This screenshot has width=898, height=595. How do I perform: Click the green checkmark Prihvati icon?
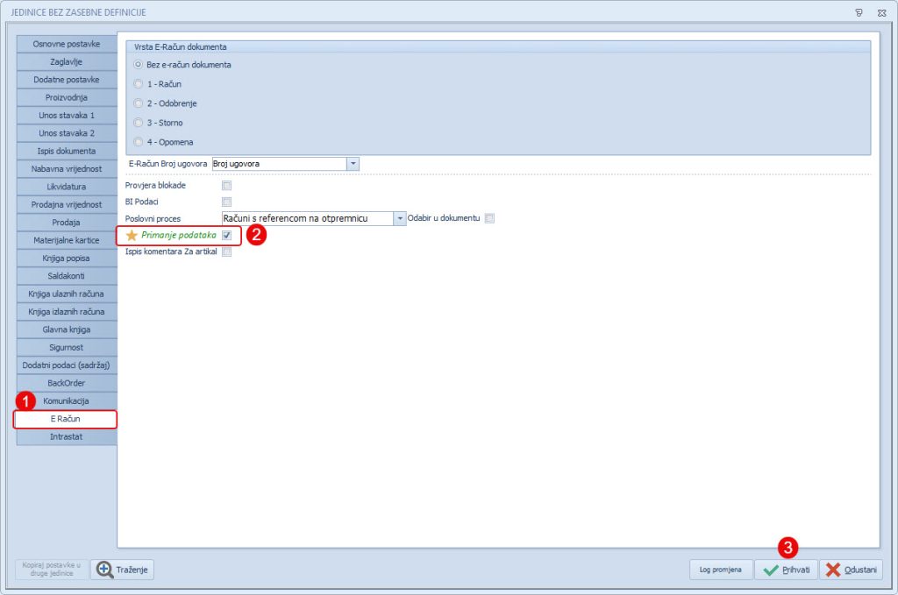point(770,570)
